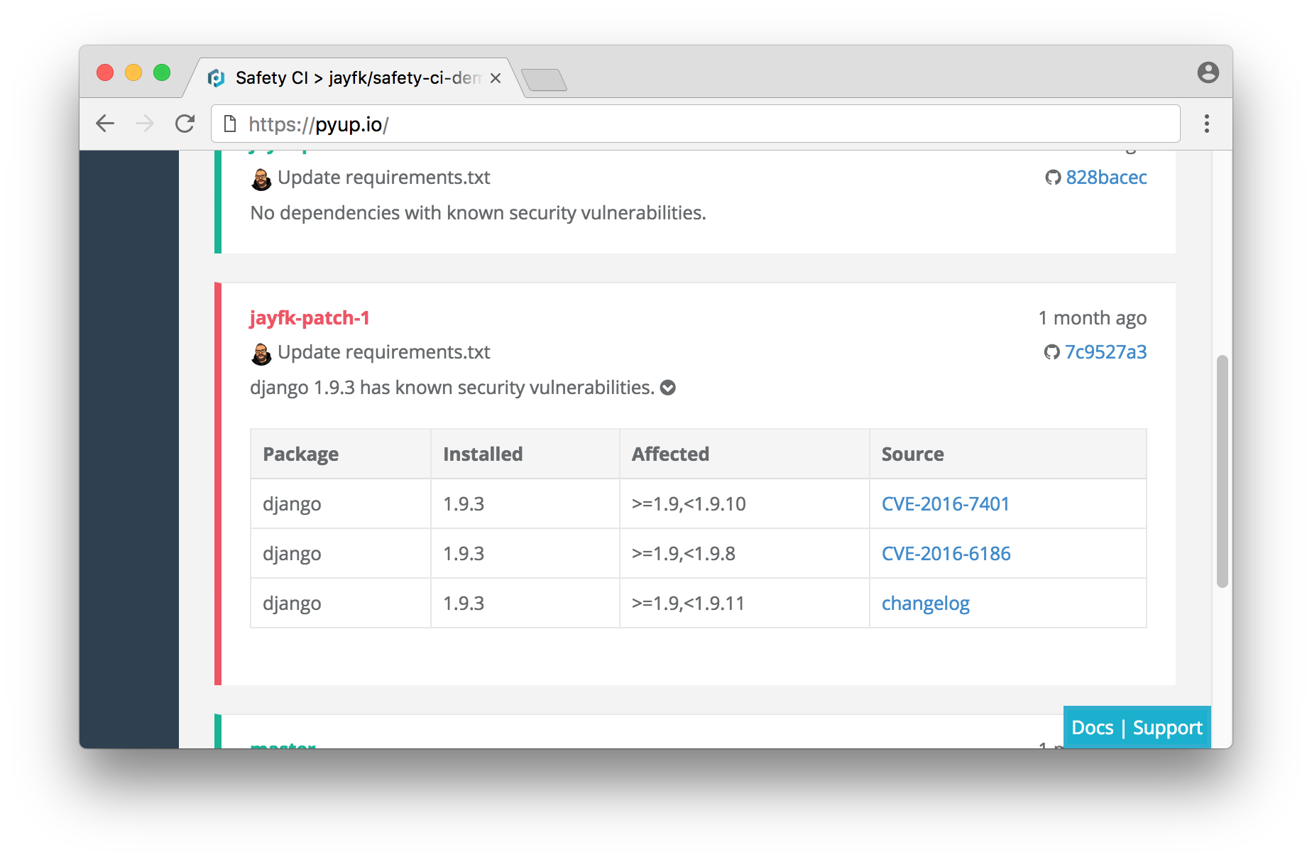Click the page info icon in address bar
Screen dimensions: 1312x862
coord(230,124)
